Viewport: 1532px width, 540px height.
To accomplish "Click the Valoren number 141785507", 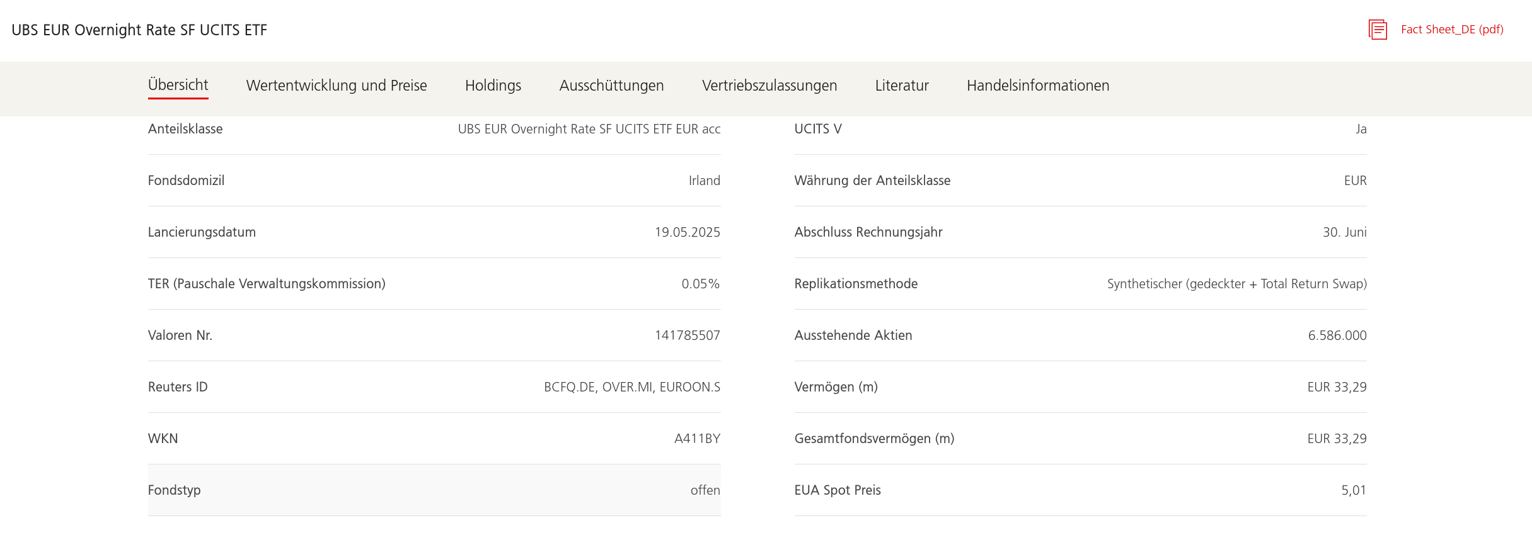I will (687, 335).
